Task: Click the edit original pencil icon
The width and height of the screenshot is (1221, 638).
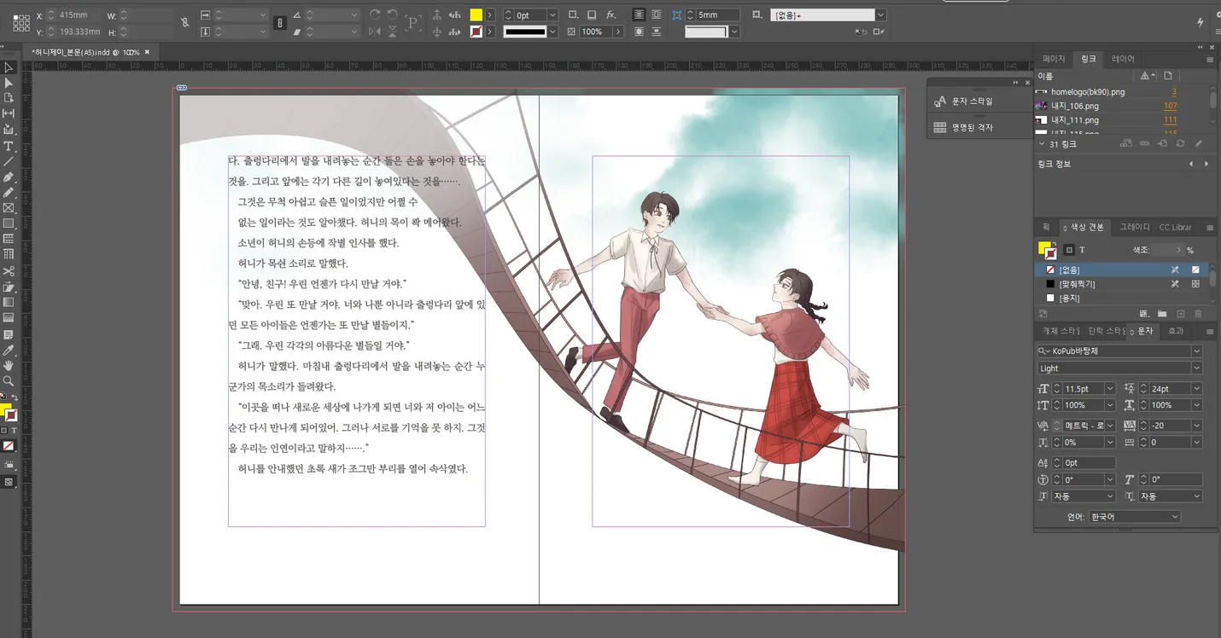Action: [x=1199, y=143]
